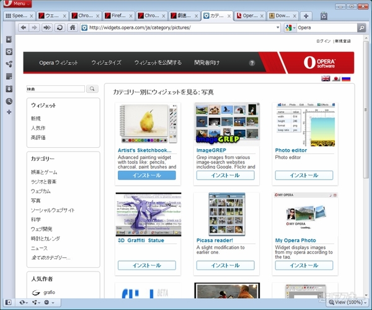Click the search magnifier in toolbar

coord(361,27)
